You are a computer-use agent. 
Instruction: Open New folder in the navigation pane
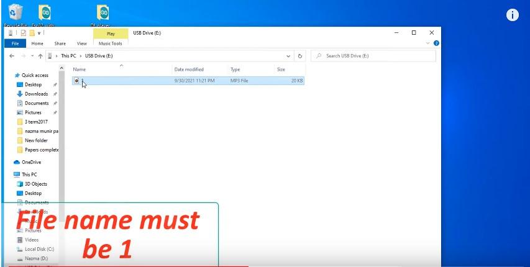click(x=36, y=140)
